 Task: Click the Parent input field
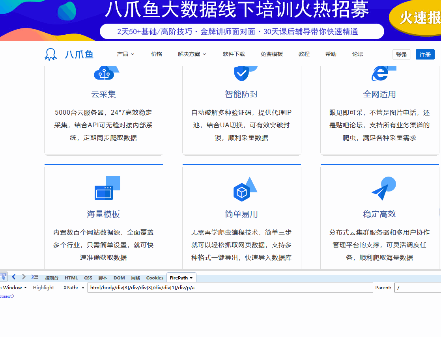click(x=418, y=288)
